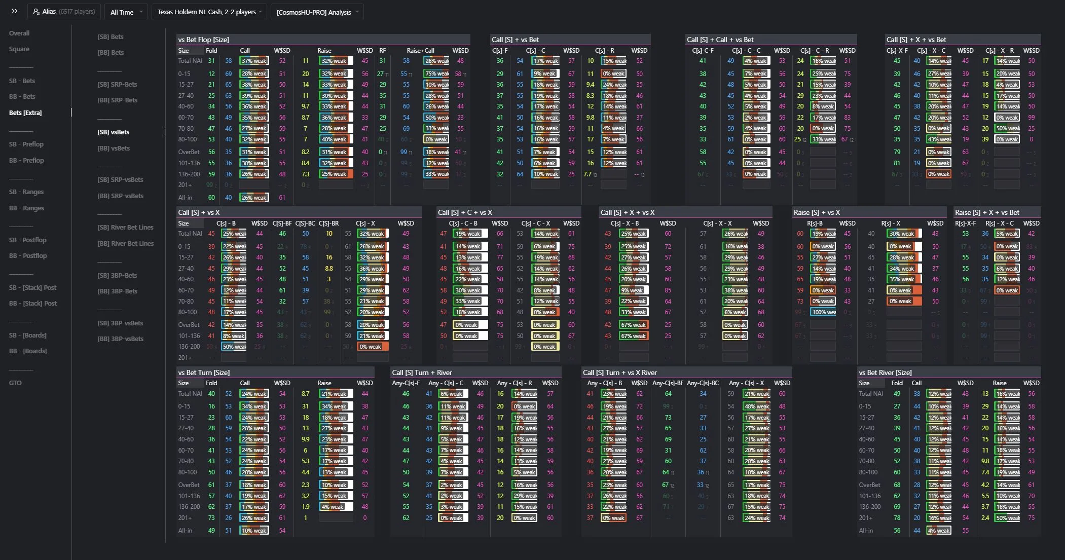Screen dimensions: 1065x560
Task: Click the vs Bet River [Size] panel header
Action: pyautogui.click(x=885, y=372)
